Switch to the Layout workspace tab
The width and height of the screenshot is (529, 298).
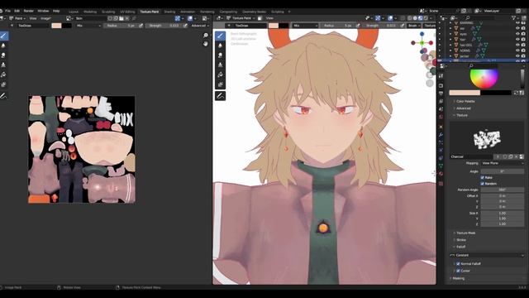[x=74, y=12]
